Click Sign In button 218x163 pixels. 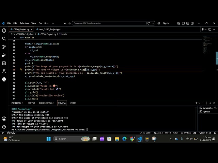point(166,23)
